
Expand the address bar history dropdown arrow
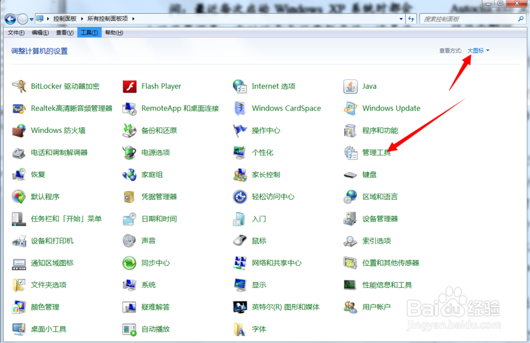(401, 19)
